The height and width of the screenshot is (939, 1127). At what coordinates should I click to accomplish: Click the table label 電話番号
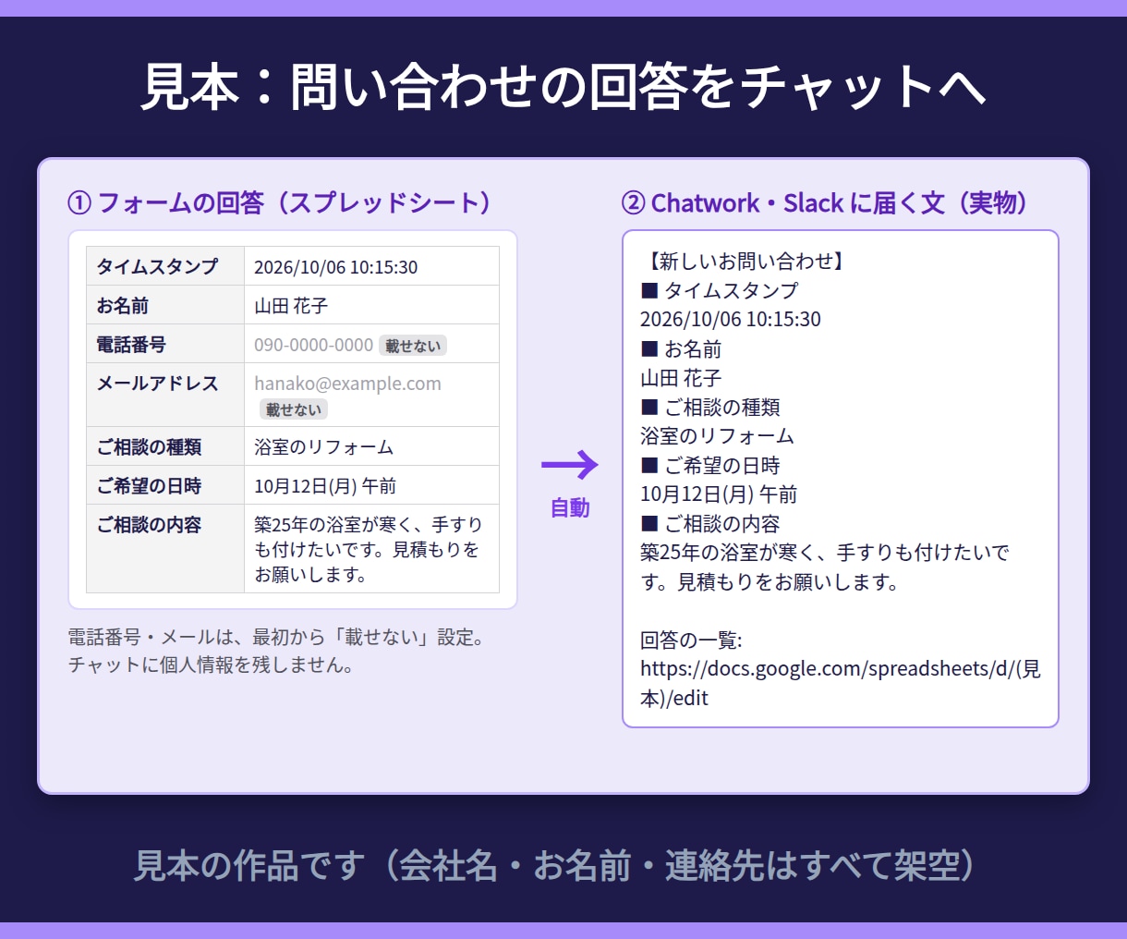click(131, 344)
